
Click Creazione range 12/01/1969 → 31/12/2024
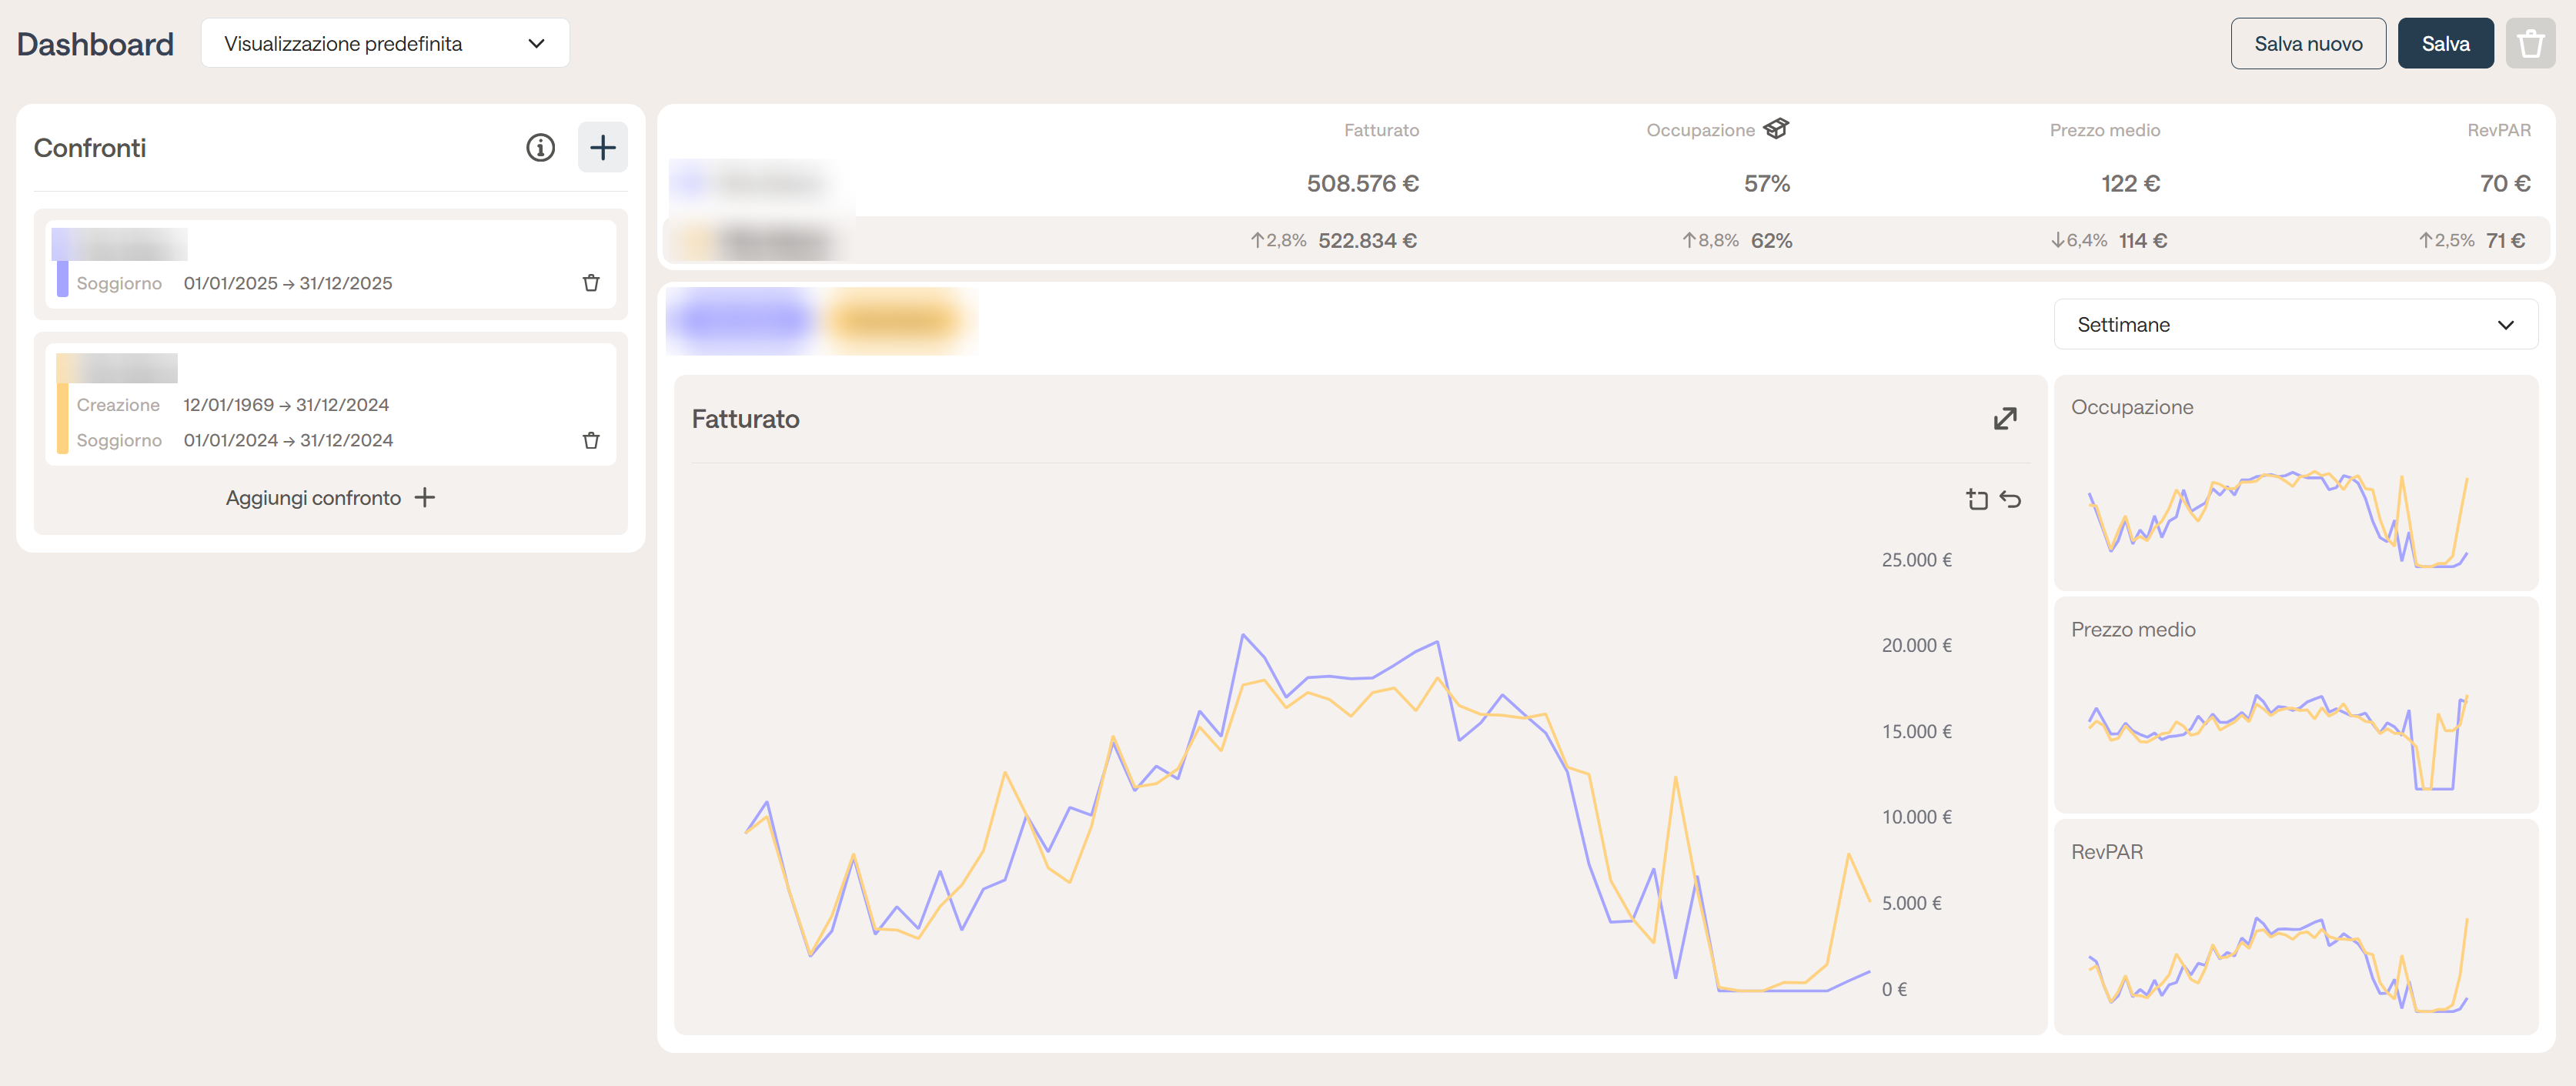[286, 405]
